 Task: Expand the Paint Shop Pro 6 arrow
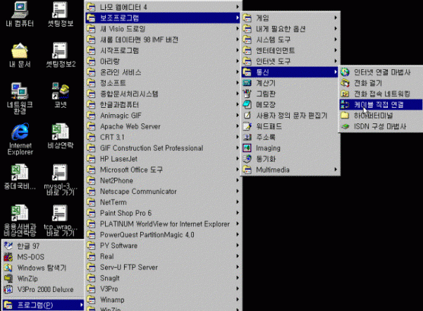click(x=238, y=213)
